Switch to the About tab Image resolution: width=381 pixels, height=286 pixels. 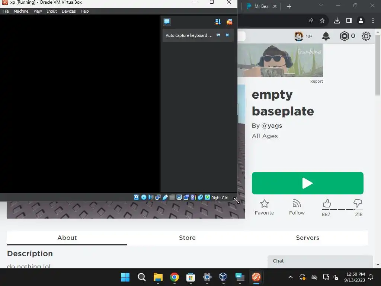(x=67, y=238)
